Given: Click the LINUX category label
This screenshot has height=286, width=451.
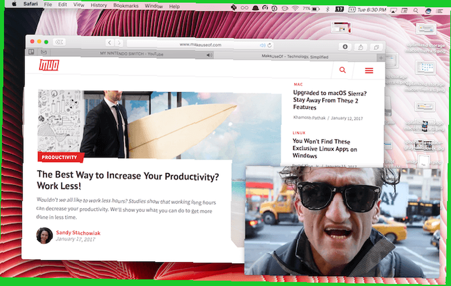Looking at the screenshot, I should [x=299, y=133].
